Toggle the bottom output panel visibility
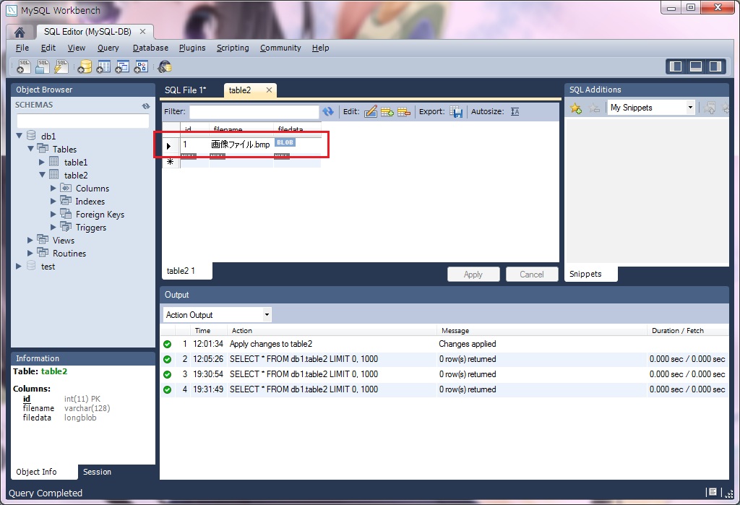Screen dimensions: 740x505 [696, 66]
